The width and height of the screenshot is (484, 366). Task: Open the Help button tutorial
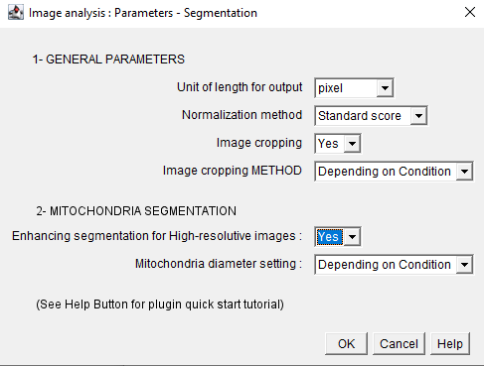pyautogui.click(x=450, y=344)
